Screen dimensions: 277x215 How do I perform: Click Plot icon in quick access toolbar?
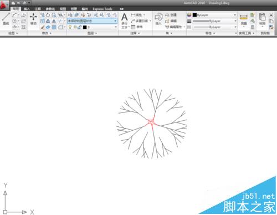24,3
